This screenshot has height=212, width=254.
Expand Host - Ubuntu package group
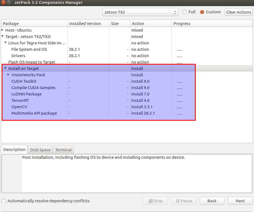click(x=2, y=30)
